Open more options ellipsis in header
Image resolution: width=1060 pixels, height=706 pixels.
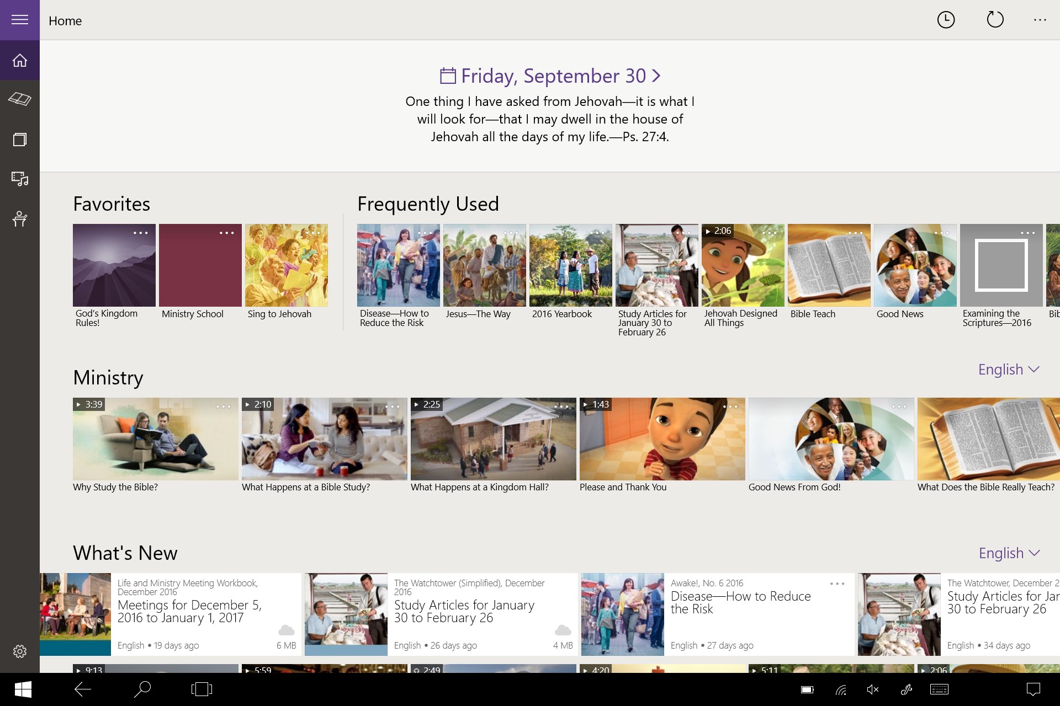(1040, 20)
